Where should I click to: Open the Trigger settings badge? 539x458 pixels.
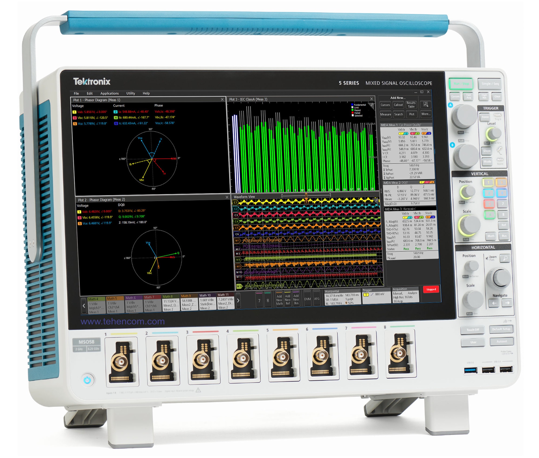click(376, 296)
